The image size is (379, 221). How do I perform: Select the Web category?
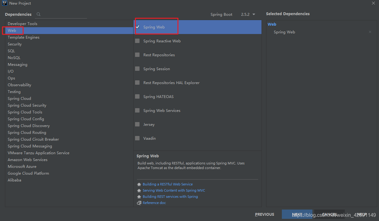coord(69,31)
